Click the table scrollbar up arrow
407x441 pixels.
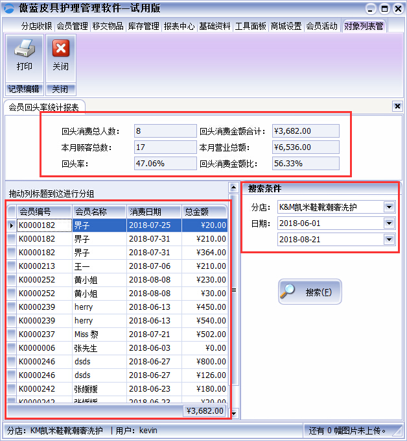point(234,188)
